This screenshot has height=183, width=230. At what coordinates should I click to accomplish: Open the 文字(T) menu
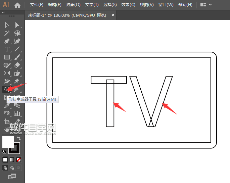tap(92, 5)
